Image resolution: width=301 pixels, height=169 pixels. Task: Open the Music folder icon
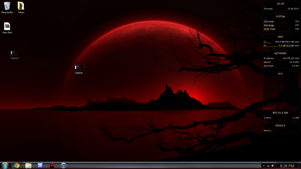click(x=21, y=8)
